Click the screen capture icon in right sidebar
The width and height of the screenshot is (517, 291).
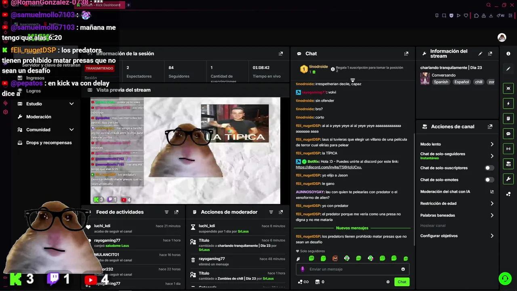click(508, 89)
